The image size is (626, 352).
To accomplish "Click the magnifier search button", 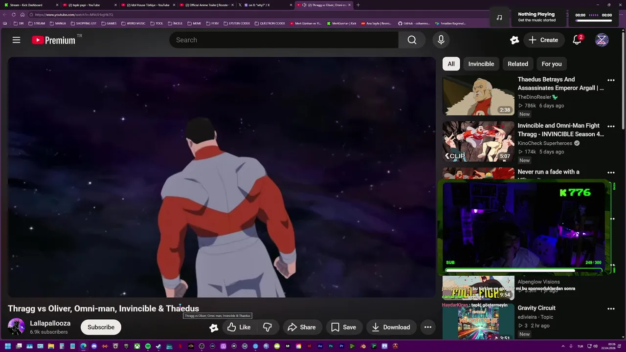I will pos(412,40).
